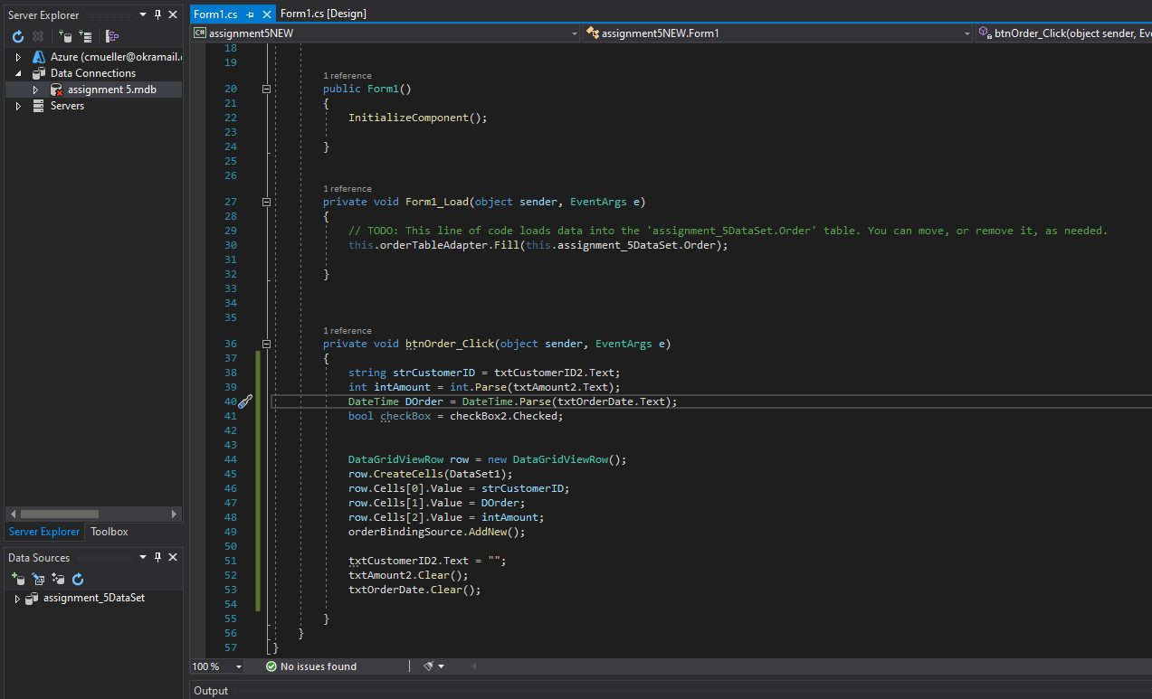Click the Connect to Database icon

coord(65,37)
